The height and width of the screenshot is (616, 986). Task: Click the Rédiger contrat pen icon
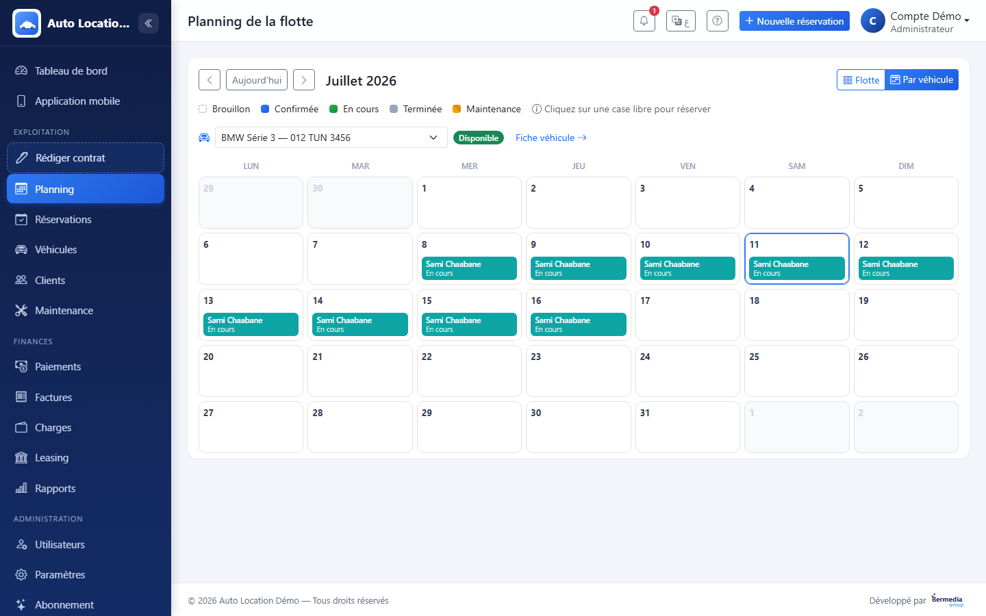(22, 157)
